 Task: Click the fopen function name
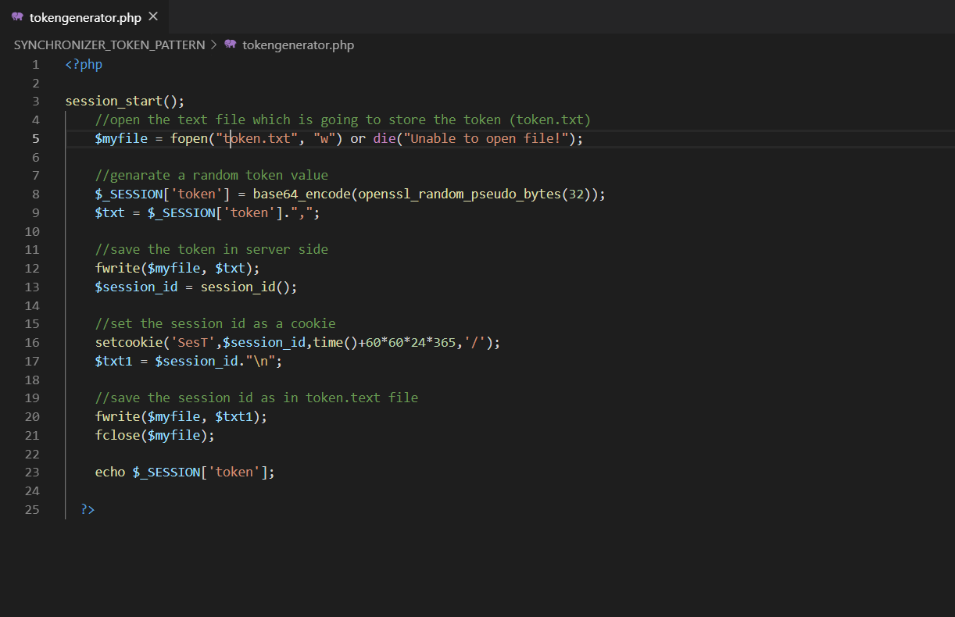[x=188, y=138]
